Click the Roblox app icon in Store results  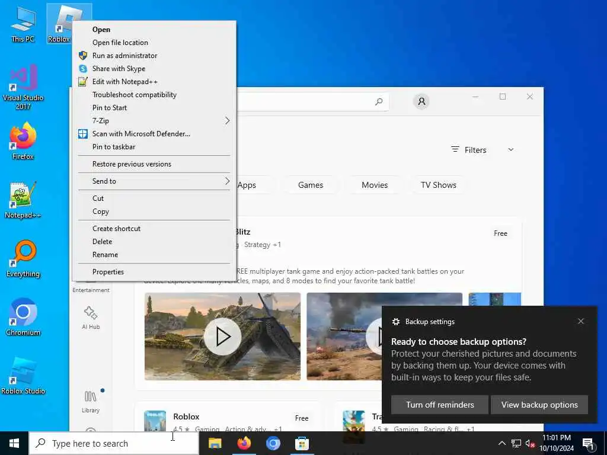point(155,421)
